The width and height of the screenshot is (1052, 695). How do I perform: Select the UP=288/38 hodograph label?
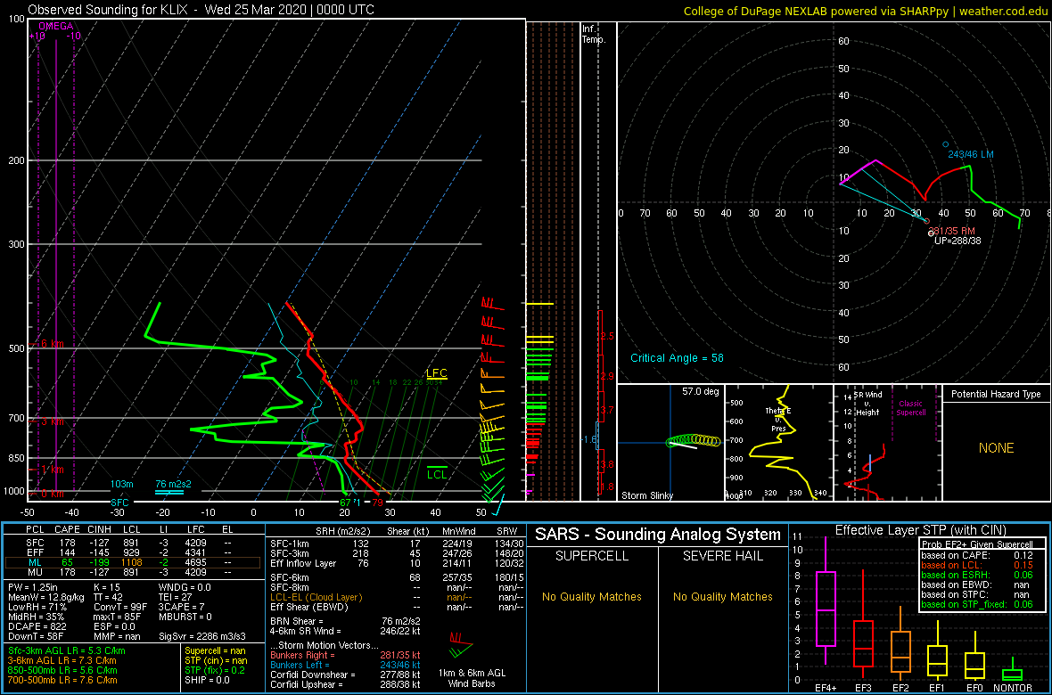958,241
